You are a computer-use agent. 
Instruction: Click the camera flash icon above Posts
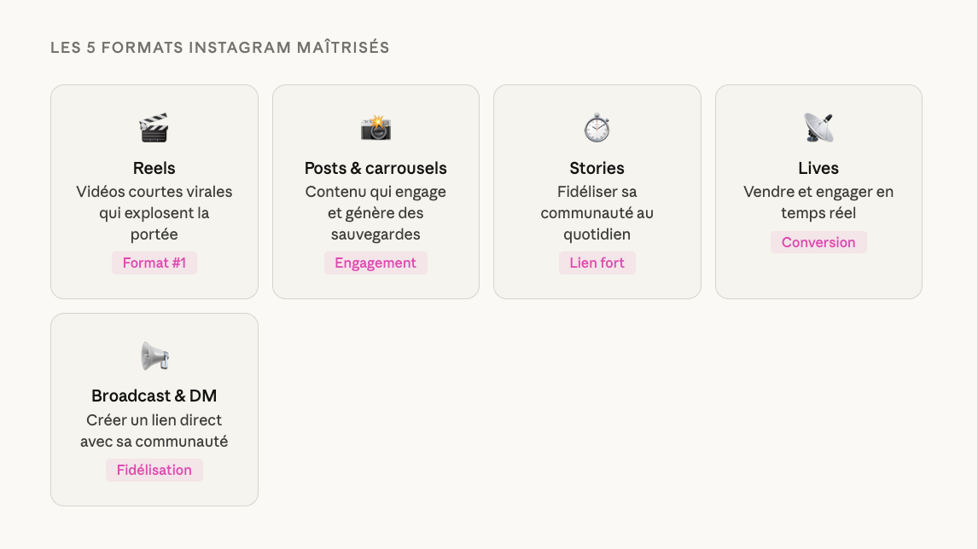coord(375,128)
